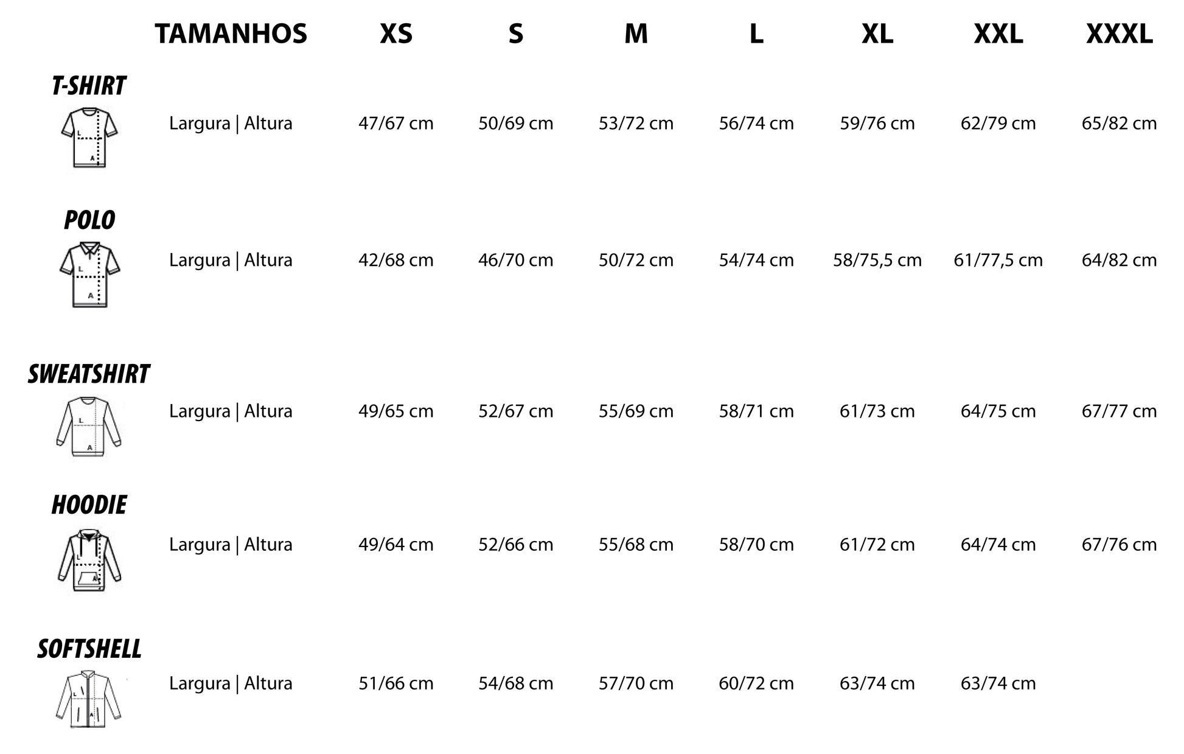This screenshot has height=754, width=1184.
Task: Click the TAMANHOS header label
Action: 231,34
